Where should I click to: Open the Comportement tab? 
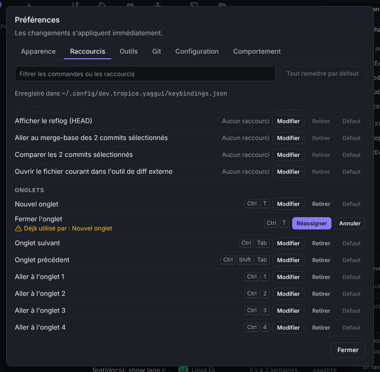pyautogui.click(x=257, y=52)
